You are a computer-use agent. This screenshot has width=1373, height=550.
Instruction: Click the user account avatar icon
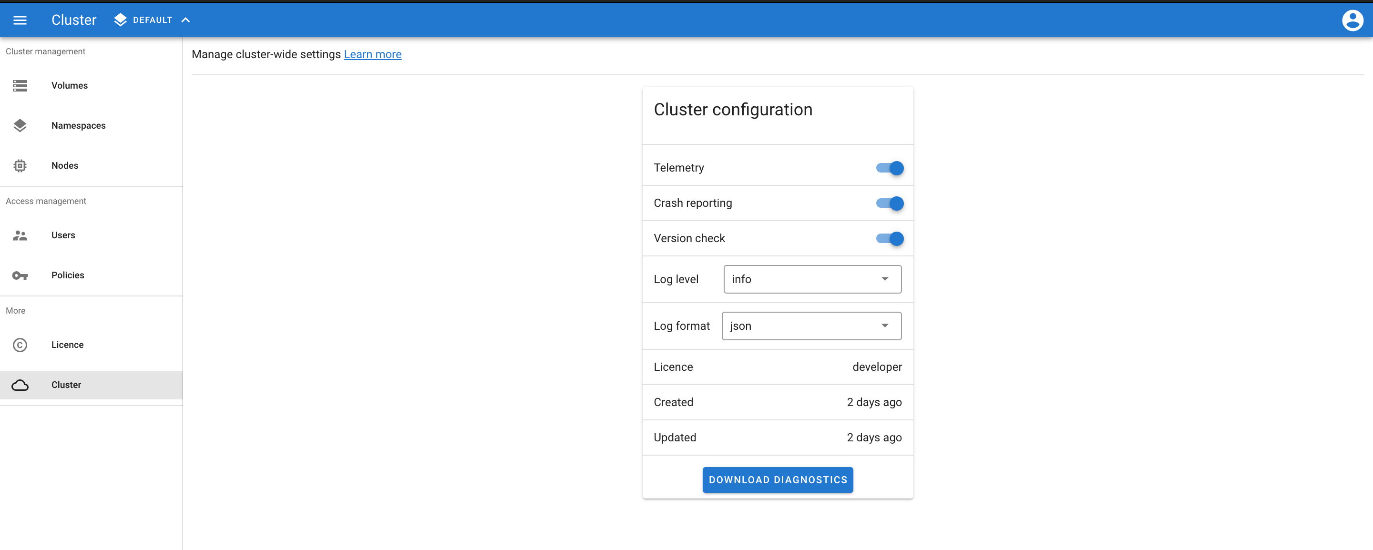point(1352,20)
